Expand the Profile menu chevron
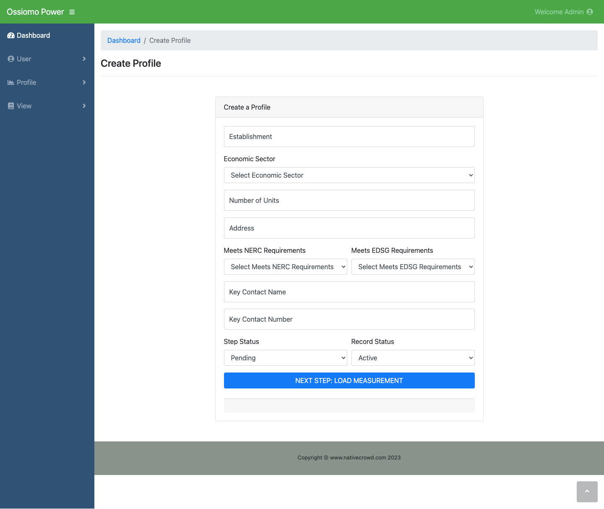Image resolution: width=604 pixels, height=509 pixels. click(x=84, y=82)
